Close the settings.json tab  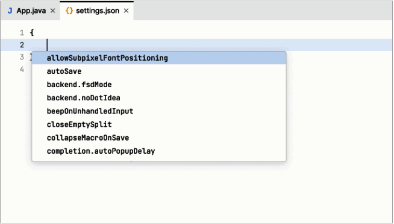click(127, 11)
